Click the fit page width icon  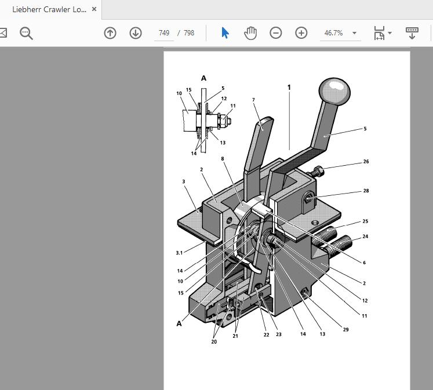pos(379,33)
